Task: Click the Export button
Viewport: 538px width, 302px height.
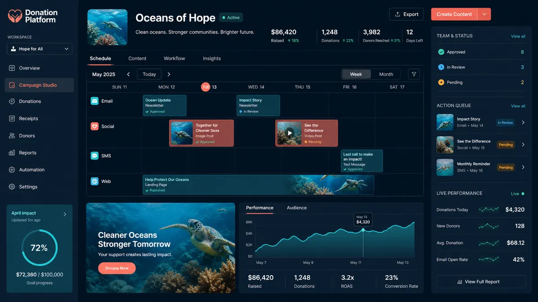Action: click(x=406, y=14)
